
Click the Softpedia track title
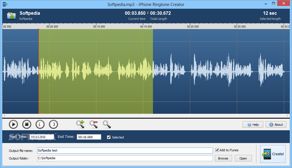coord(30,13)
